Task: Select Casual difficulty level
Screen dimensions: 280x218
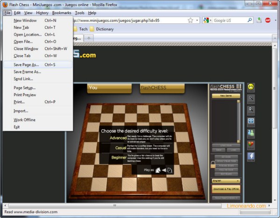Action: pos(121,148)
